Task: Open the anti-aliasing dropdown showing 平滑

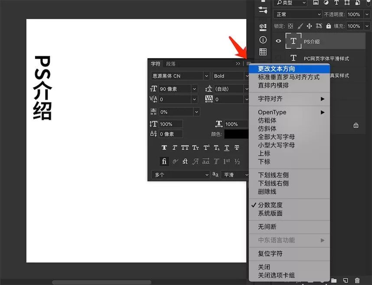Action: pyautogui.click(x=234, y=174)
